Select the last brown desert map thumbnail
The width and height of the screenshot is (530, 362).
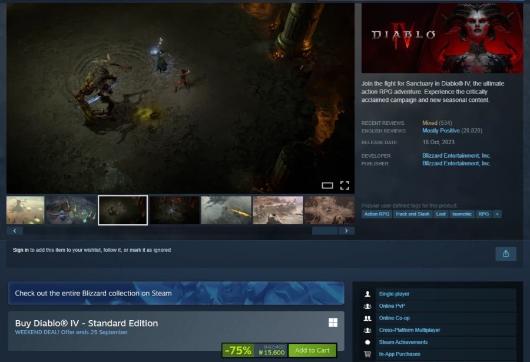[x=330, y=210]
